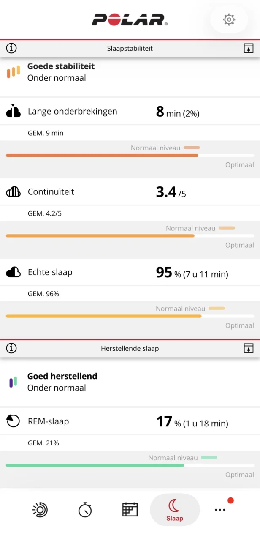Open the activity rings tab icon
This screenshot has height=541, width=260.
40,509
